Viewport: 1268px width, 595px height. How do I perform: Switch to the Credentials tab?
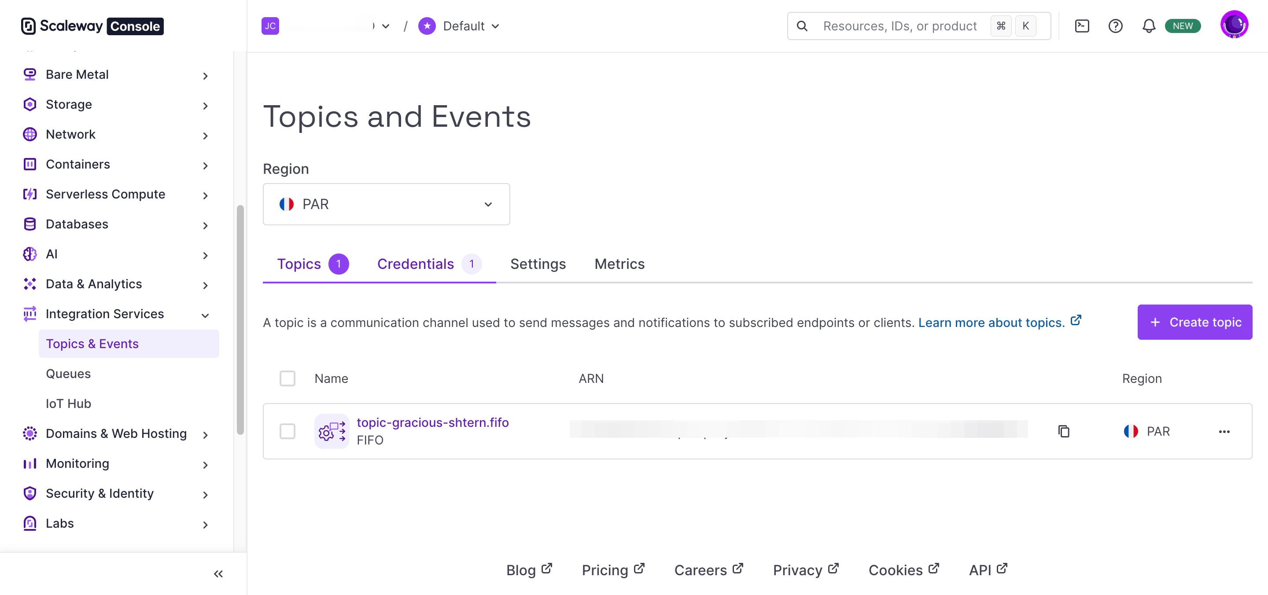pos(429,264)
